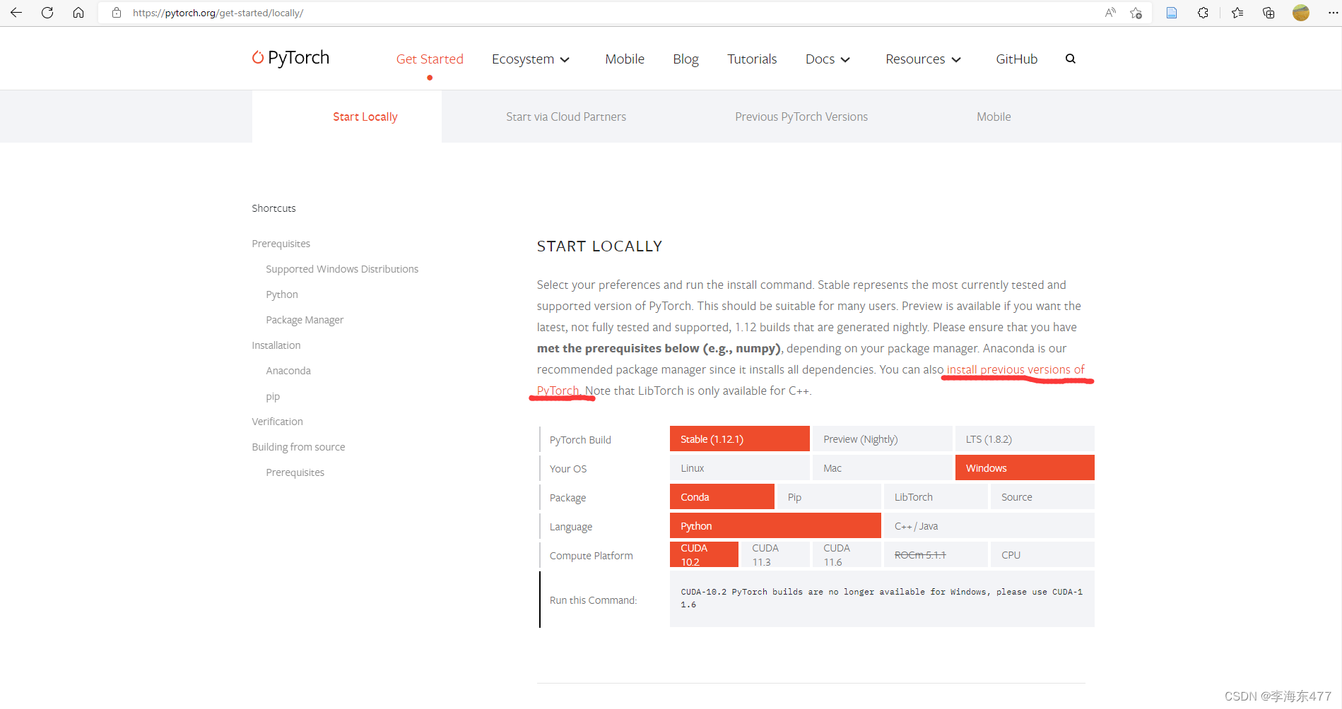Select CUDA 11.3 compute platform
1342x709 pixels.
[775, 554]
